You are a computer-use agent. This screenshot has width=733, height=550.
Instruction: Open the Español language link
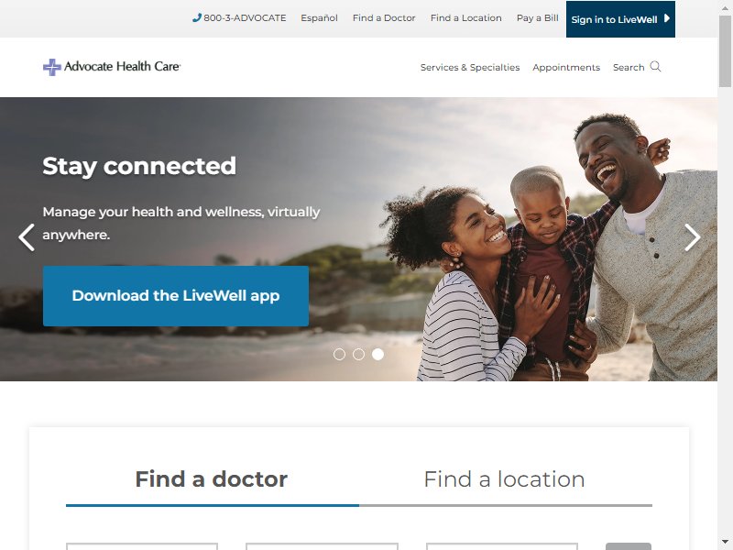(x=319, y=17)
